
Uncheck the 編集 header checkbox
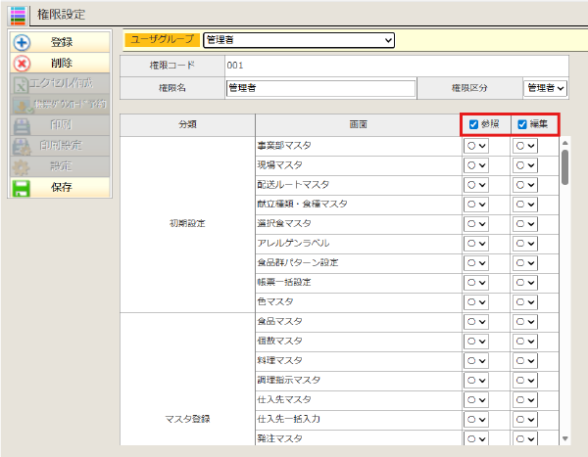pos(522,124)
